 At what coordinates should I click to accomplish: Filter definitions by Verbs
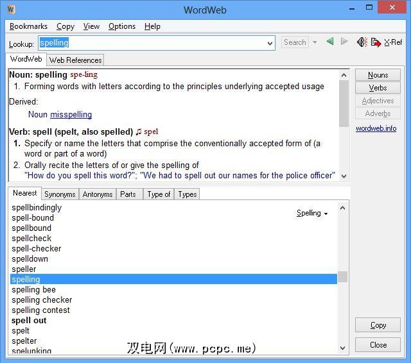(378, 88)
